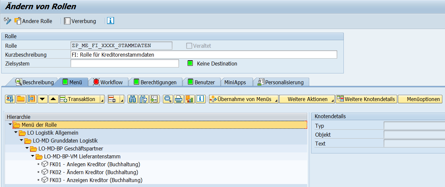
Task: Click Weitere Aktionen button
Action: pyautogui.click(x=307, y=99)
